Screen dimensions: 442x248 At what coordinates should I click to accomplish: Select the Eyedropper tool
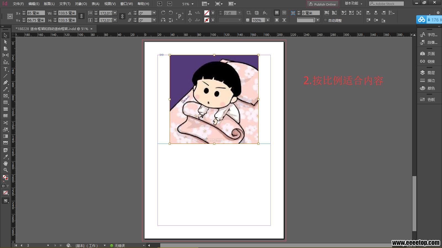tap(5, 157)
